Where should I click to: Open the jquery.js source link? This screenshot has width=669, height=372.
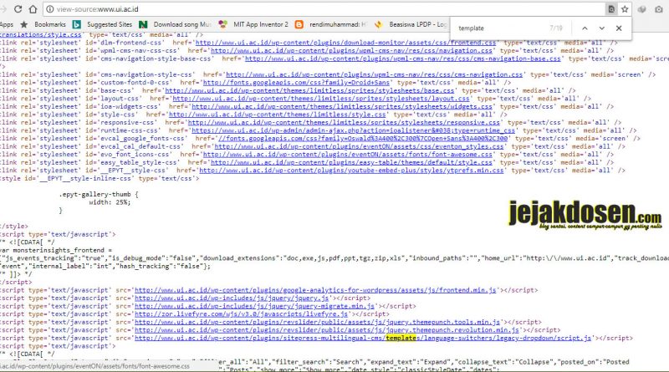click(232, 298)
